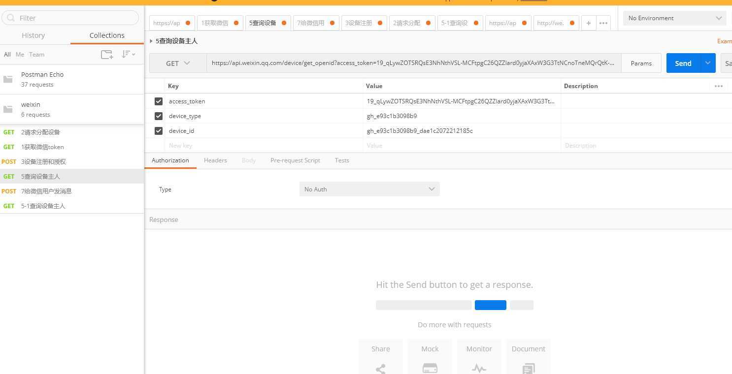This screenshot has height=374, width=732.
Task: Show Team collections filter
Action: pyautogui.click(x=37, y=55)
